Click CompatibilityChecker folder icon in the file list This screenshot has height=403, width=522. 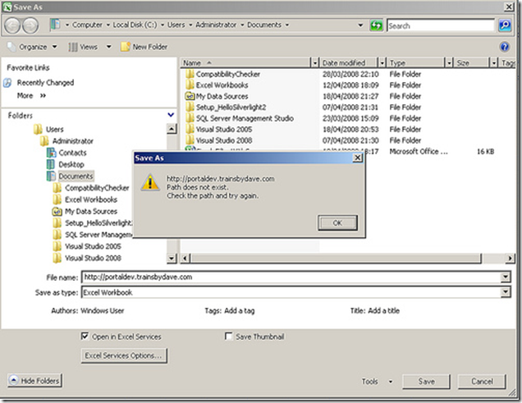pyautogui.click(x=190, y=74)
